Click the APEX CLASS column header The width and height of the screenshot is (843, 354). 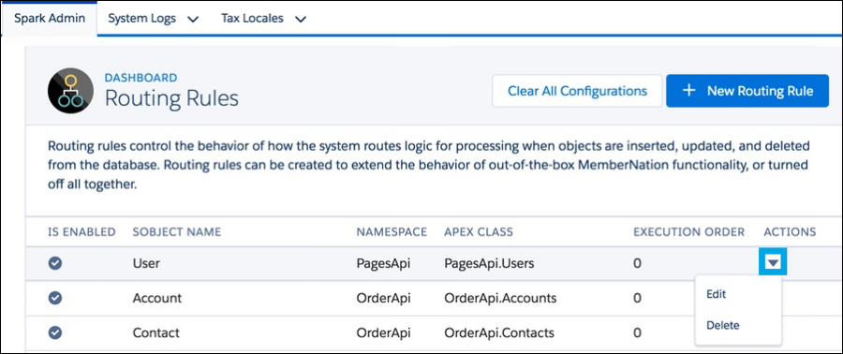479,232
